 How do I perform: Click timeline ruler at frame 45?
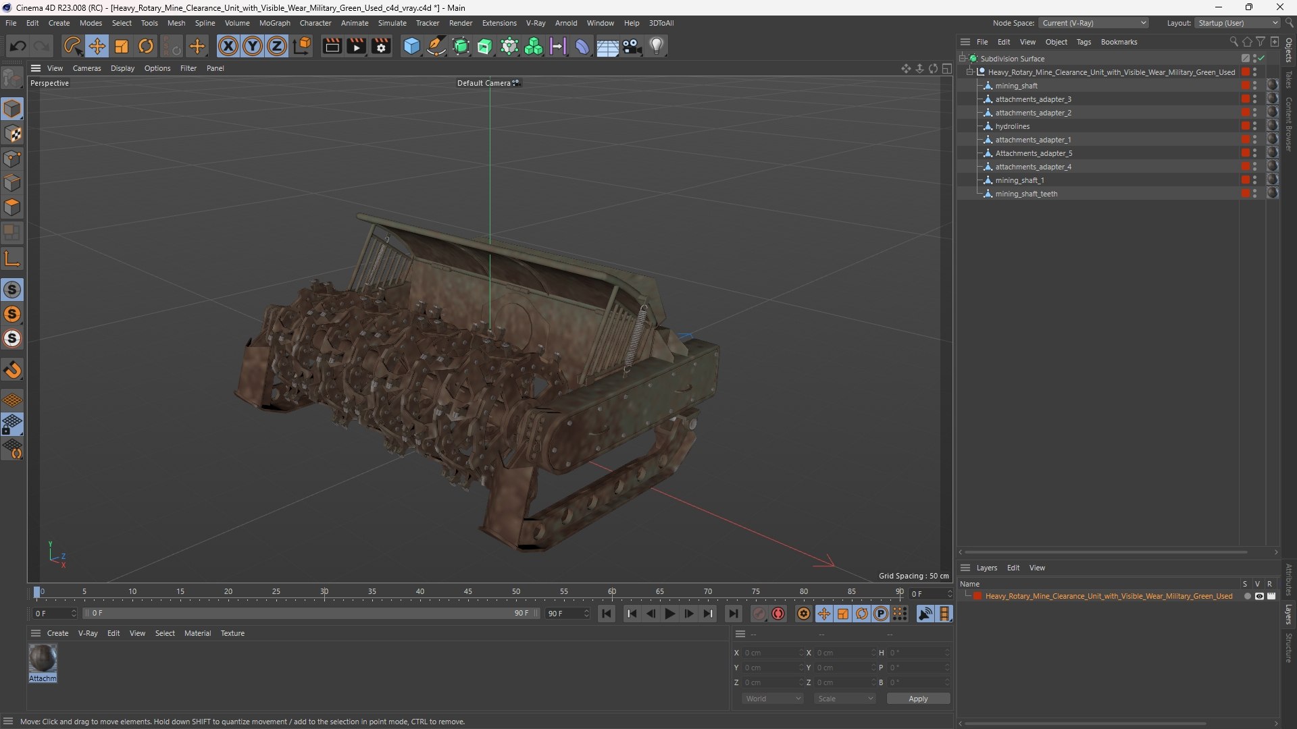pyautogui.click(x=467, y=592)
